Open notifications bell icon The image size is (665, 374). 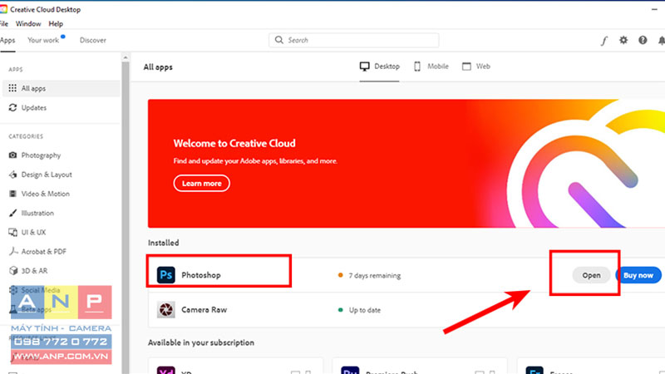point(661,40)
